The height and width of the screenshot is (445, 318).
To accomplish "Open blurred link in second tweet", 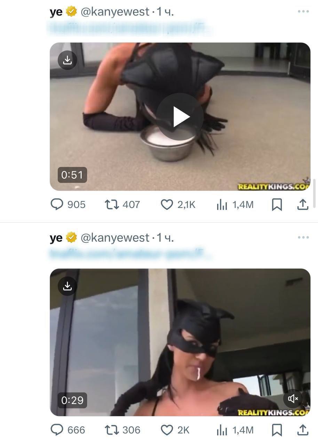I will (129, 255).
